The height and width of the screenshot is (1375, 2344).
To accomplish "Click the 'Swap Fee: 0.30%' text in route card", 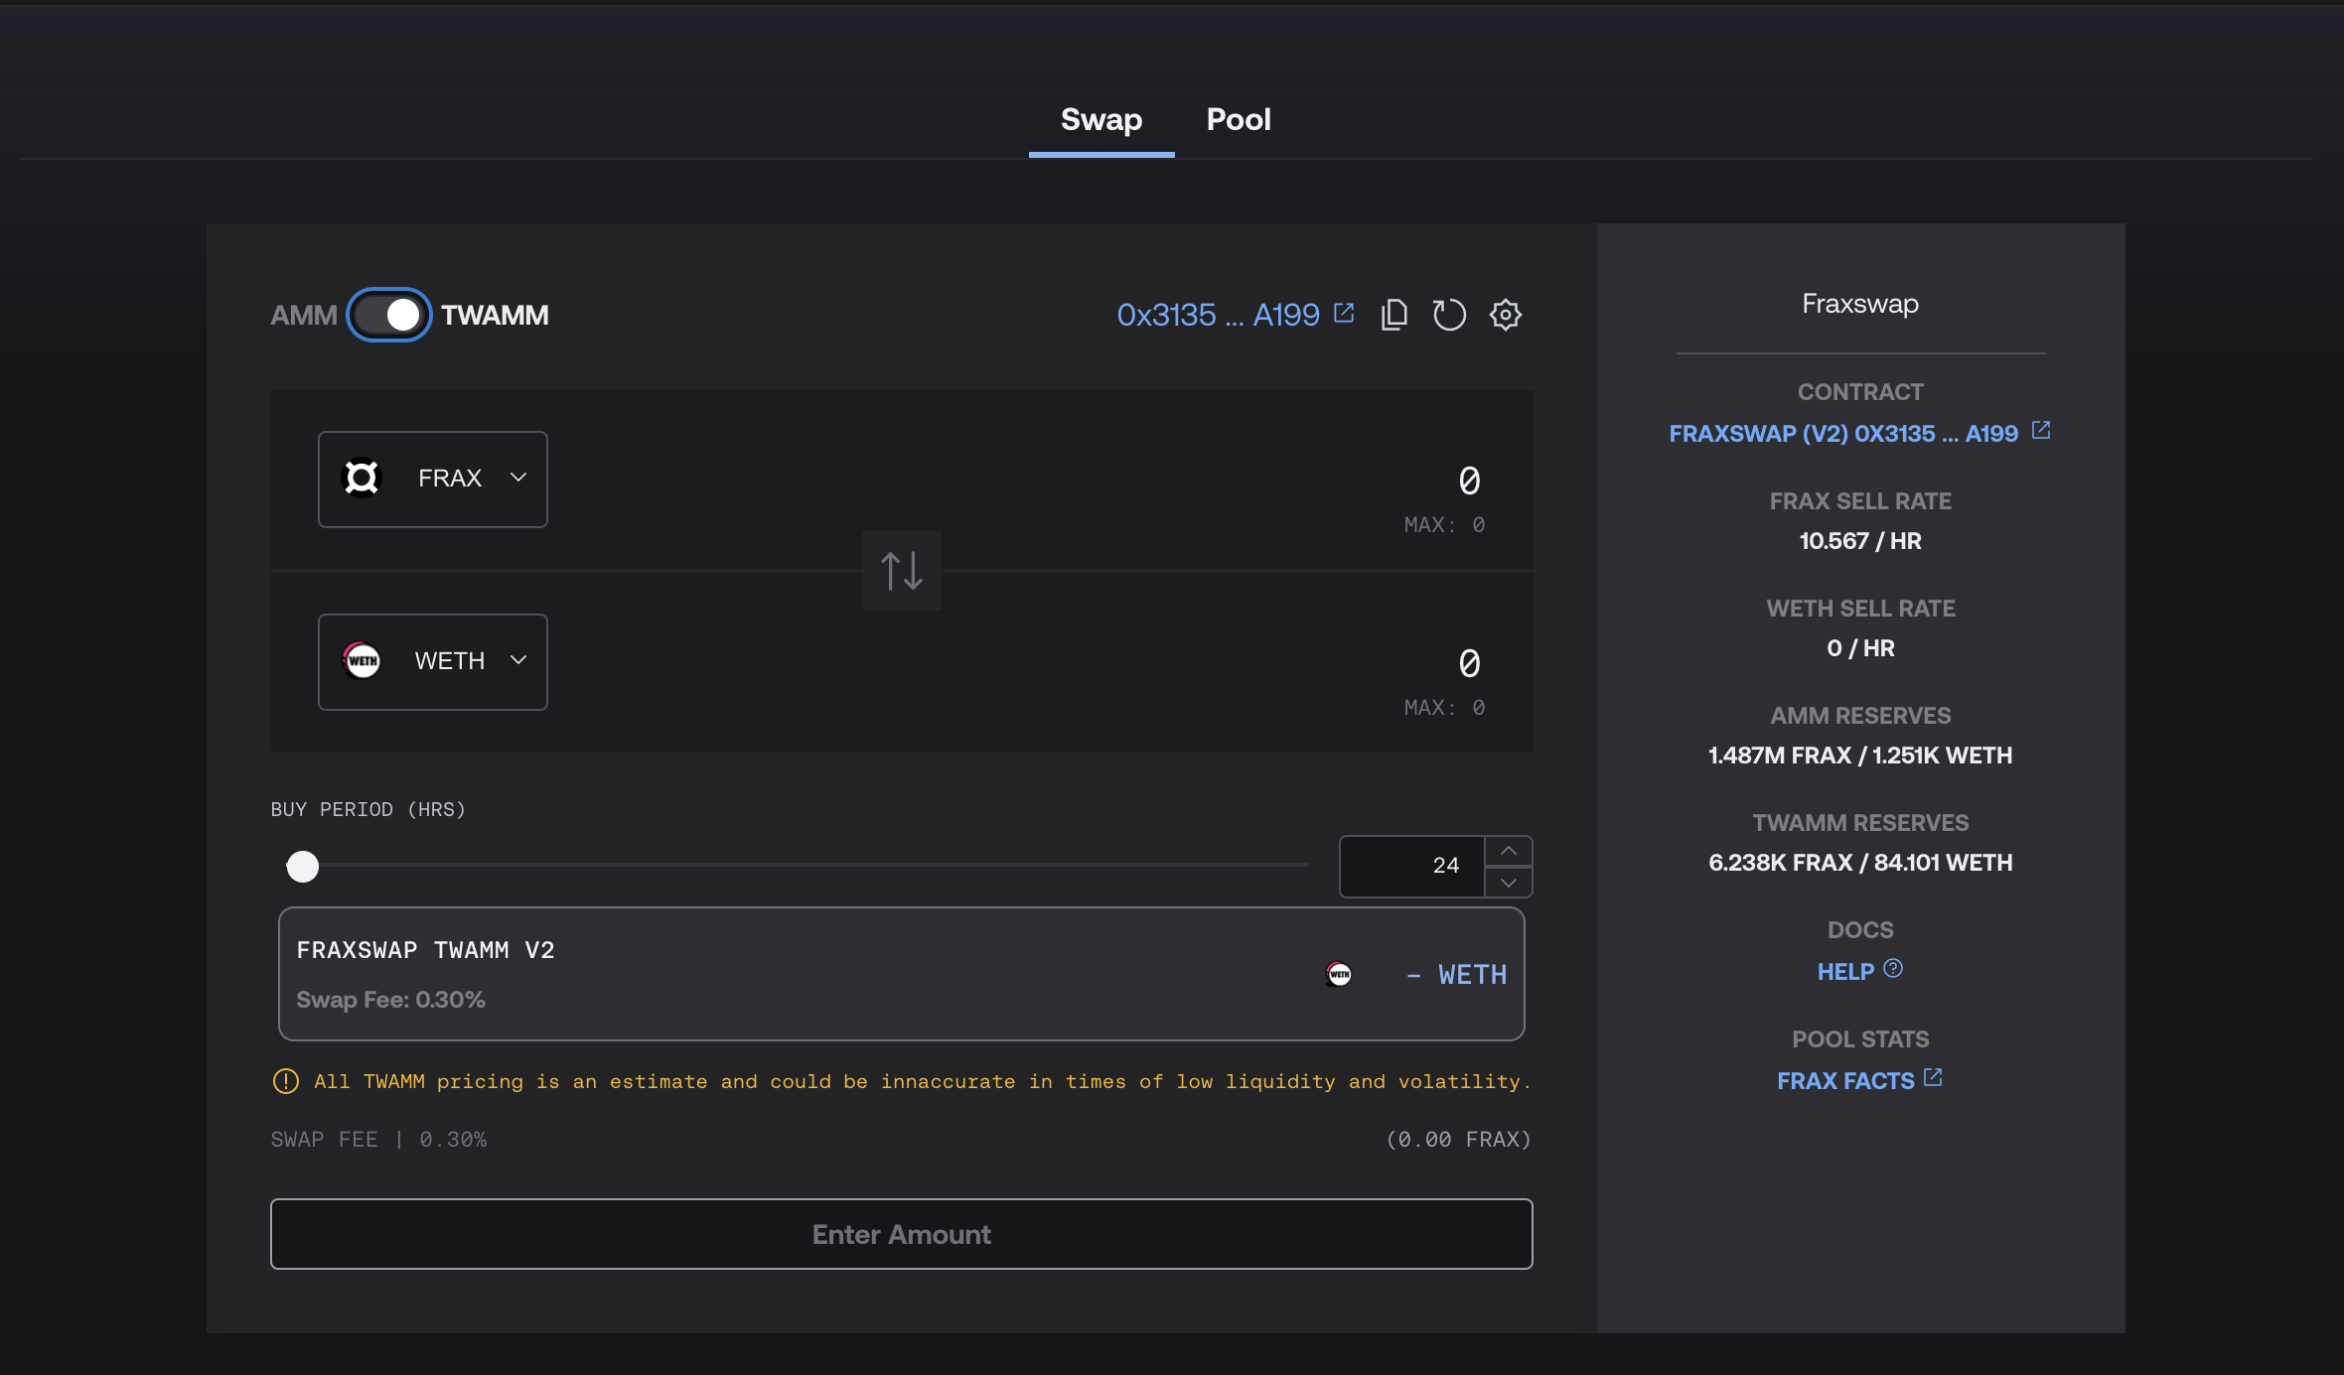I will point(390,1000).
